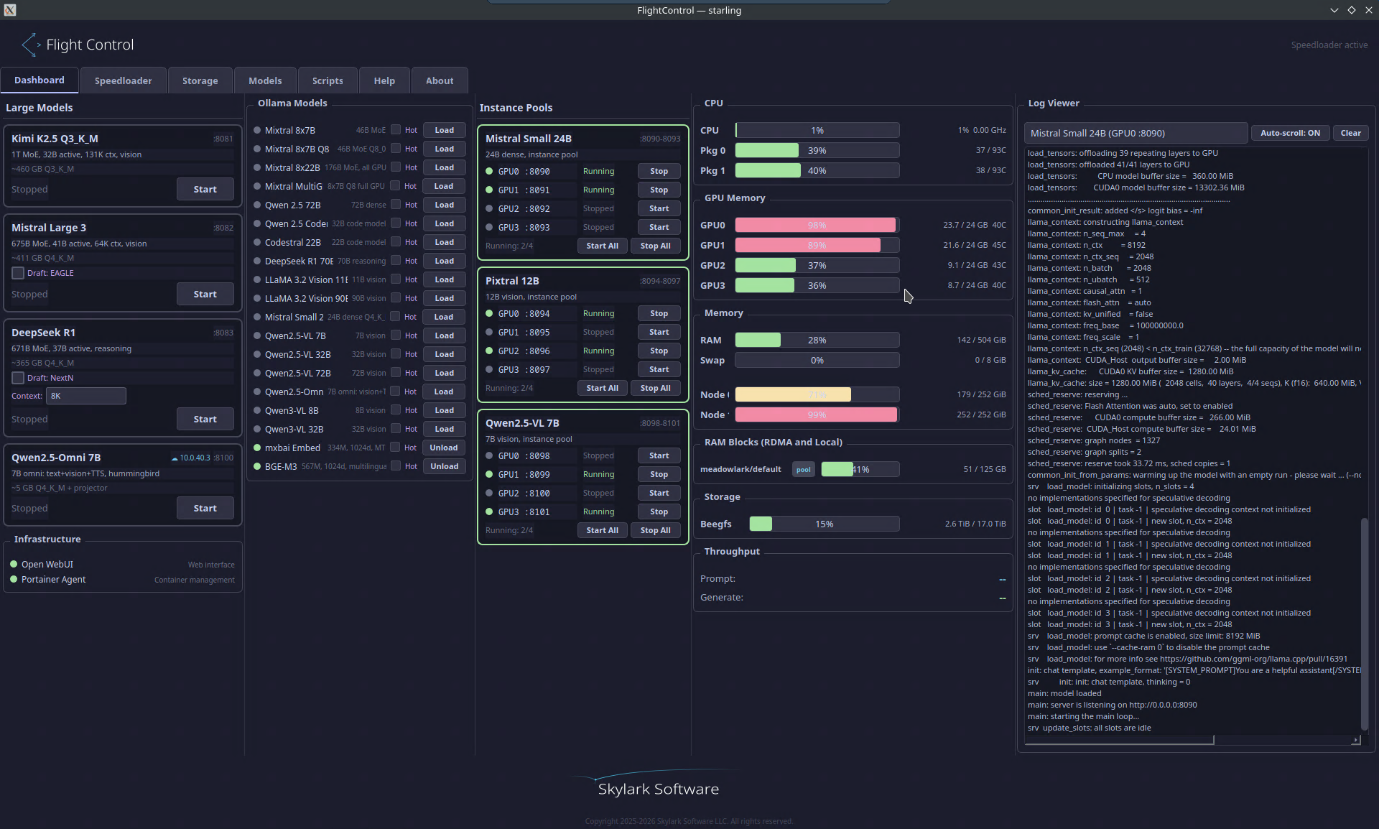Click Start All in the Pixtral 12B pool
Screen dimensions: 1379x829
602,387
